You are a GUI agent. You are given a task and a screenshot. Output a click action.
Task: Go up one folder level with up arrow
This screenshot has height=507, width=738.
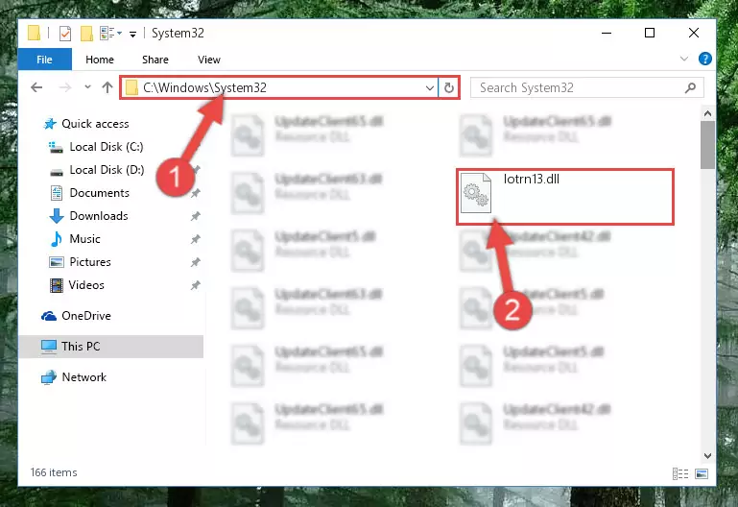click(x=107, y=87)
